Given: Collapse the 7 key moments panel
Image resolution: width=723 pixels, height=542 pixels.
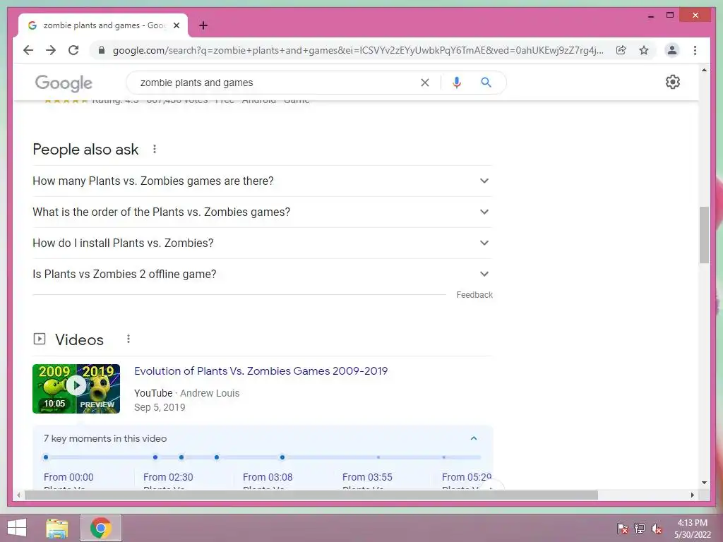Looking at the screenshot, I should coord(474,438).
